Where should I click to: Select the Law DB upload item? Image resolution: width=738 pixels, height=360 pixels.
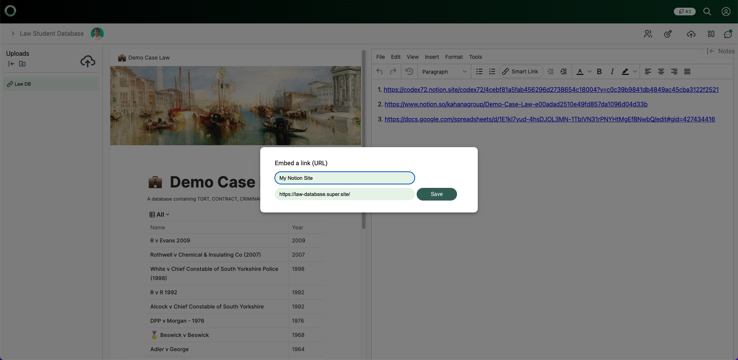[x=51, y=84]
